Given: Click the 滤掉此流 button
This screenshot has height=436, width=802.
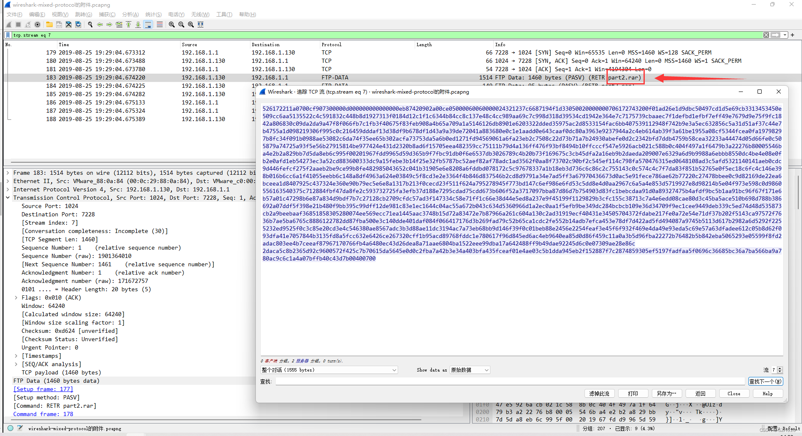Looking at the screenshot, I should click(x=599, y=393).
